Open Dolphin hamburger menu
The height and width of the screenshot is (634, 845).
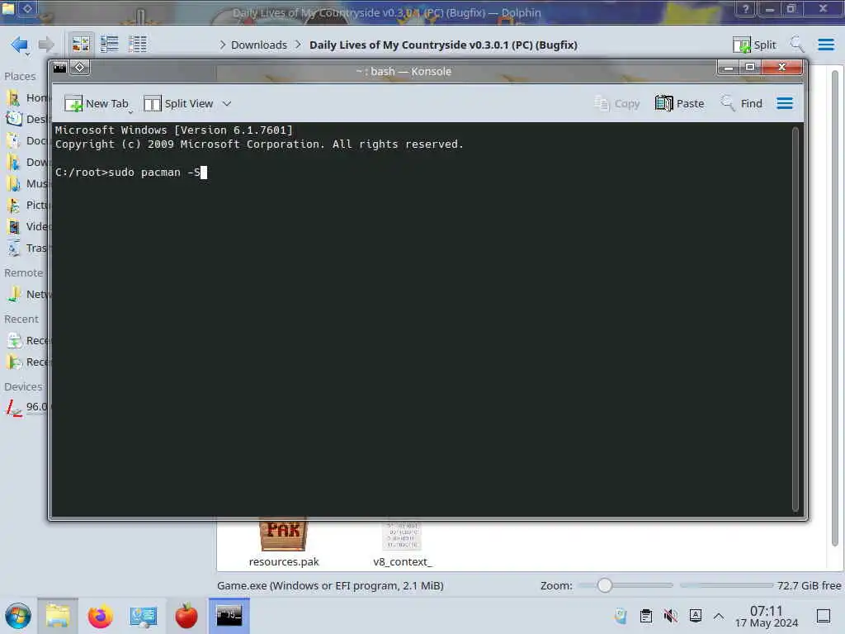(825, 45)
